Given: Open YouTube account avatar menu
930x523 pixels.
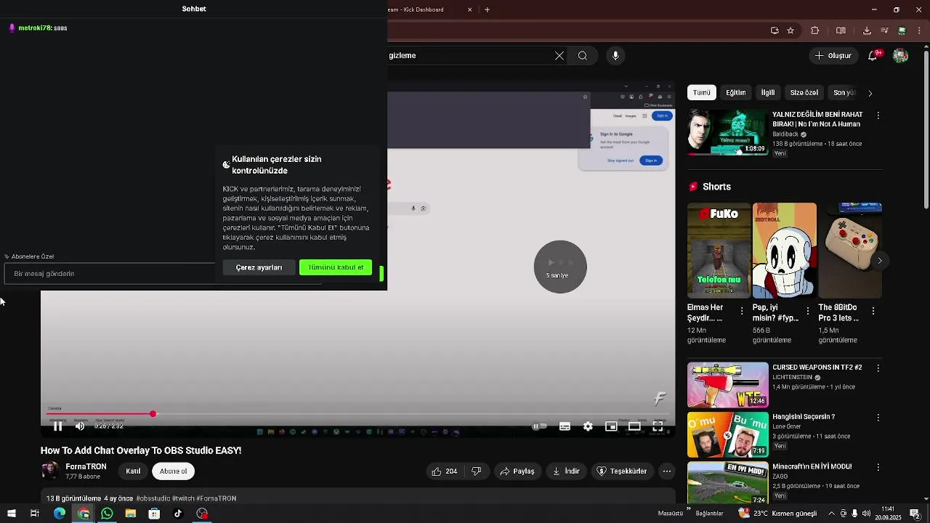Looking at the screenshot, I should coord(901,56).
